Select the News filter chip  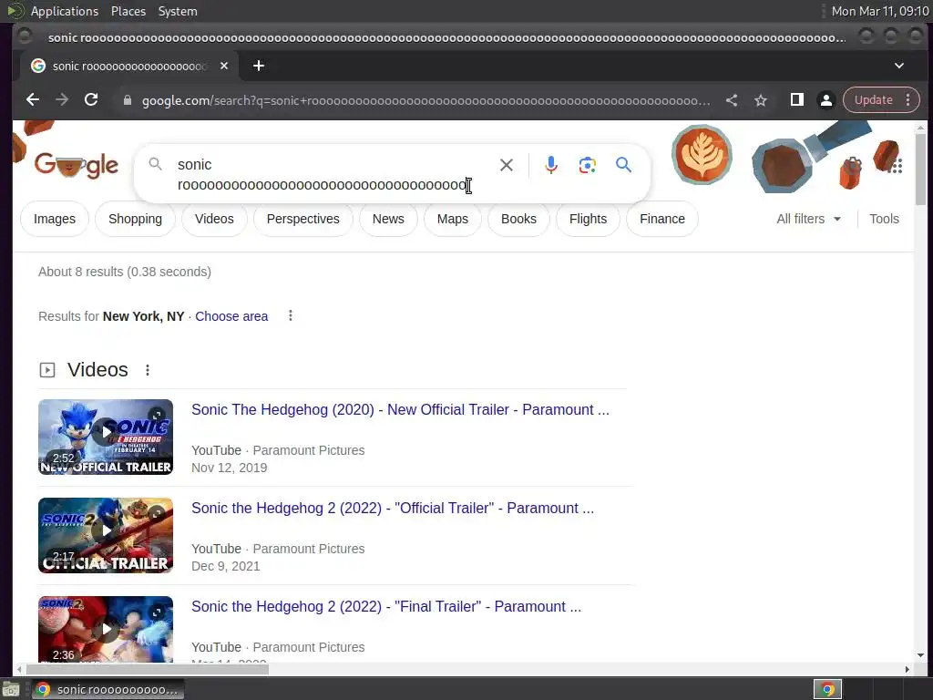click(388, 219)
